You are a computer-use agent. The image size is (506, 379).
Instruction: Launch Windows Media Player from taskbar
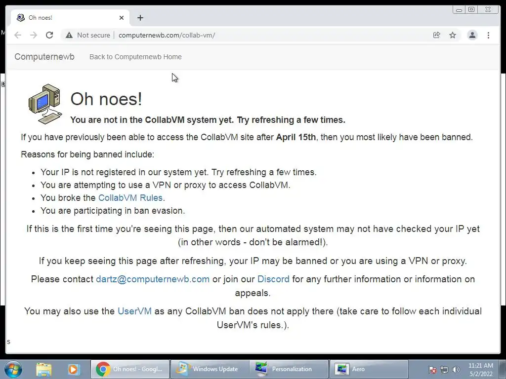pyautogui.click(x=73, y=369)
